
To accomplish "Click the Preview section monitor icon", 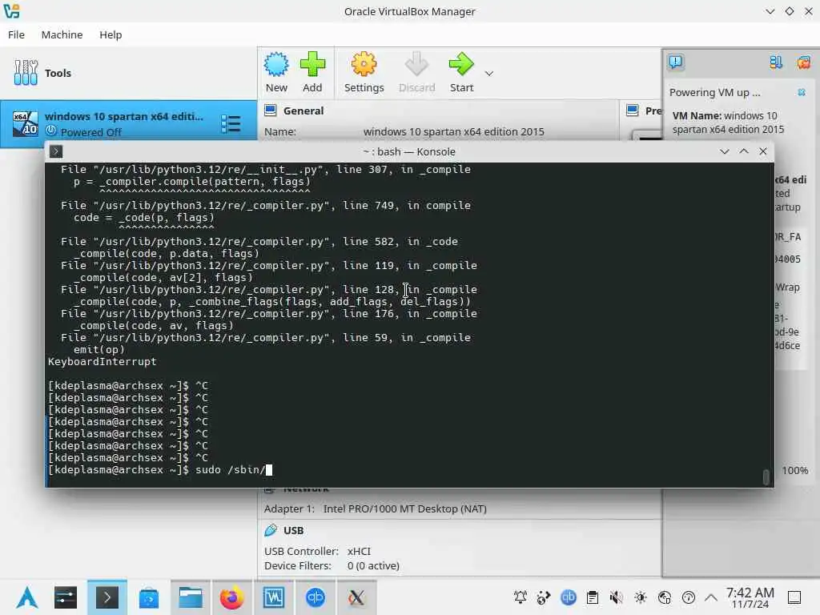I will pyautogui.click(x=633, y=111).
